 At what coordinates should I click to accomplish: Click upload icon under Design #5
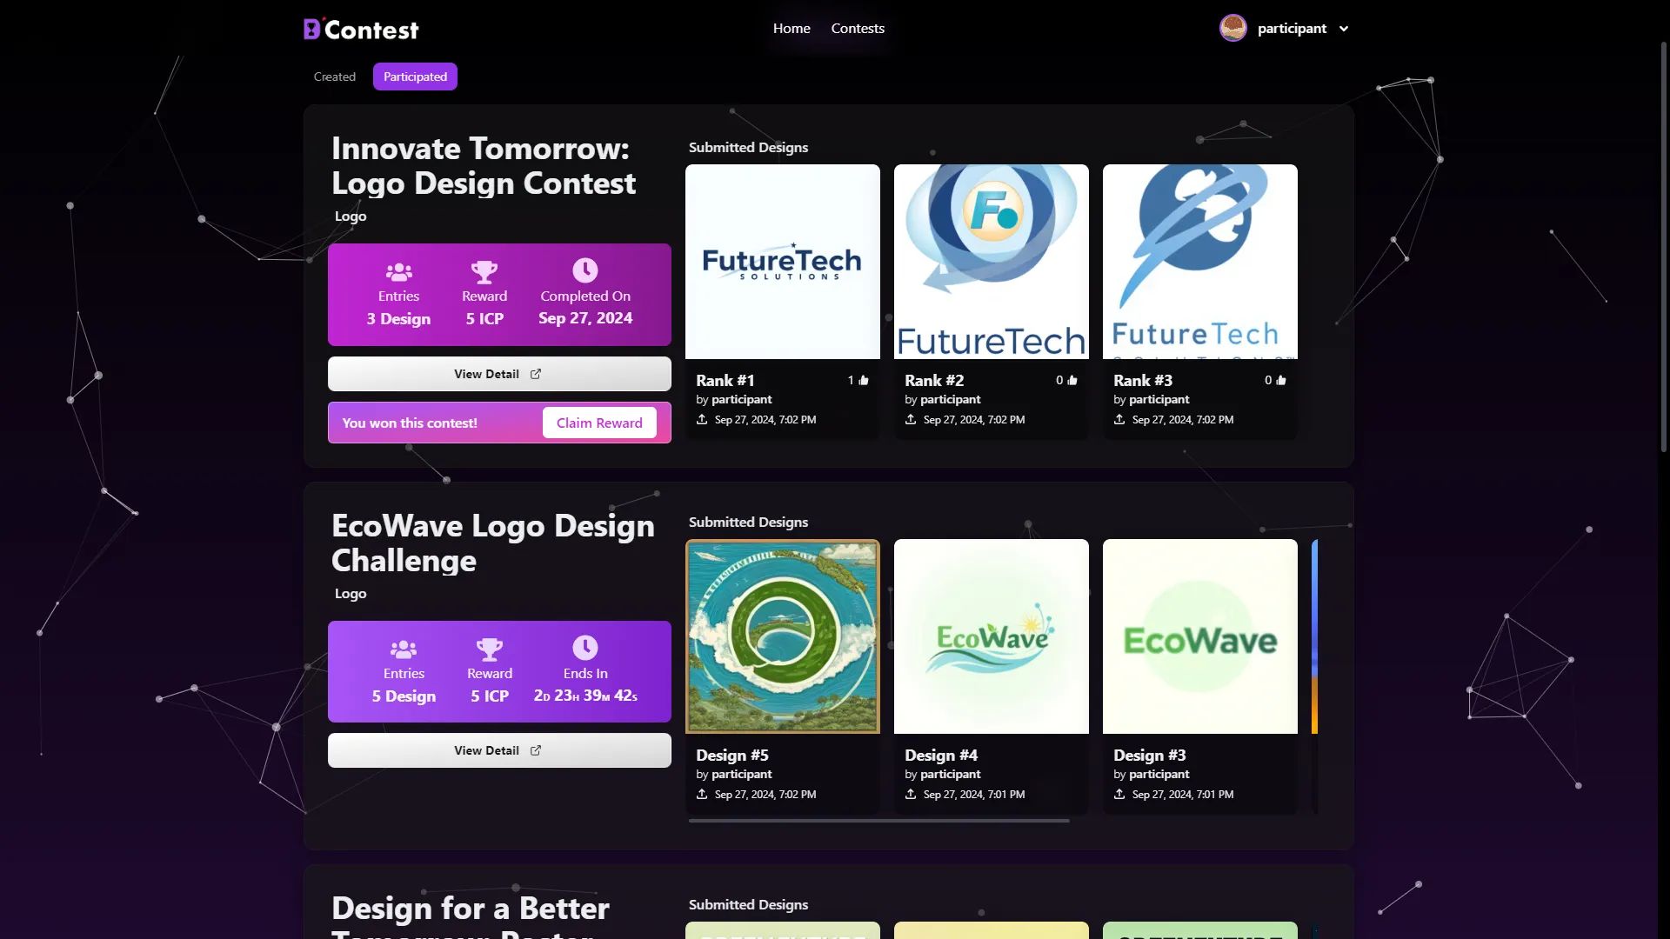702,794
